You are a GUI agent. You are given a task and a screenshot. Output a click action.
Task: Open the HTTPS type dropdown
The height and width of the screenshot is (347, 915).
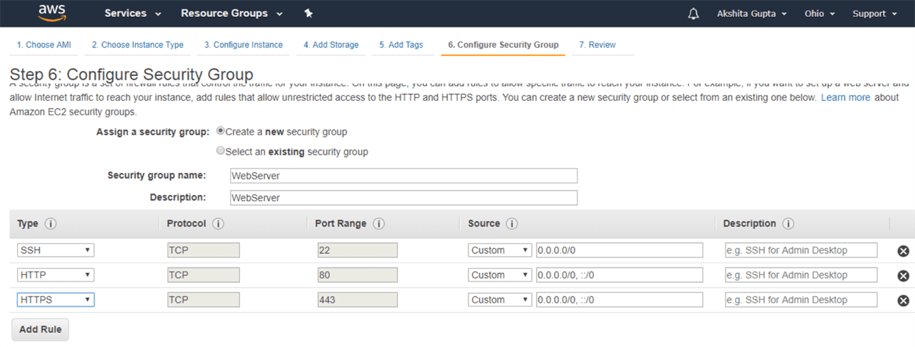click(56, 300)
